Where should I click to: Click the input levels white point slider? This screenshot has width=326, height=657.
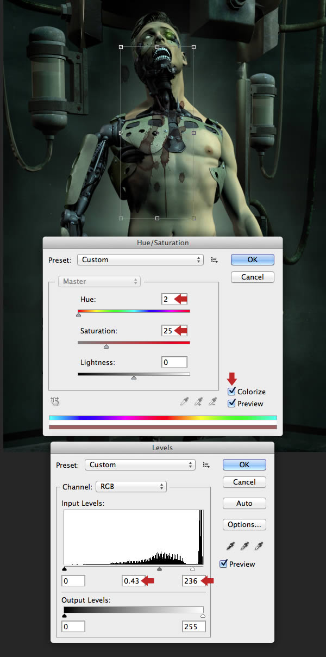[x=192, y=569]
